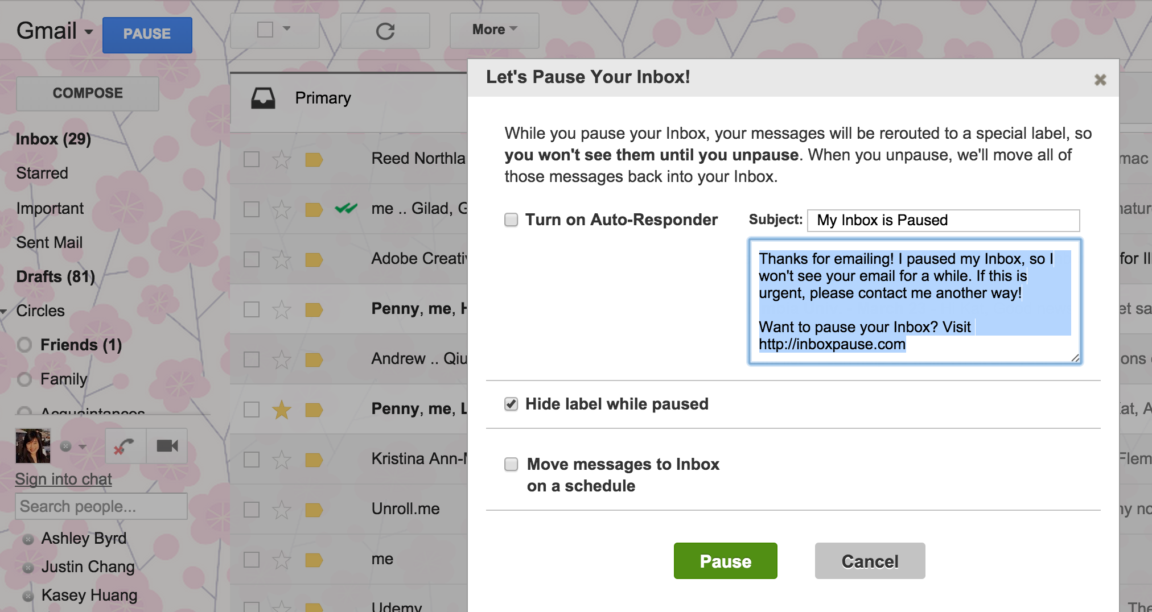
Task: Select the Reed Northla message checkbox
Action: click(x=252, y=159)
